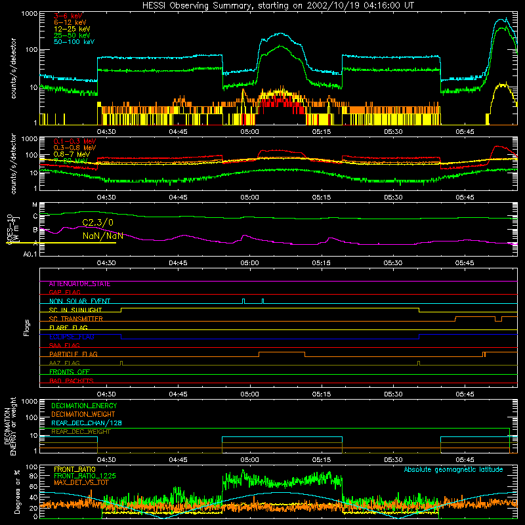
Task: Click the green 7-20 MeV legend label
Action: [x=70, y=161]
